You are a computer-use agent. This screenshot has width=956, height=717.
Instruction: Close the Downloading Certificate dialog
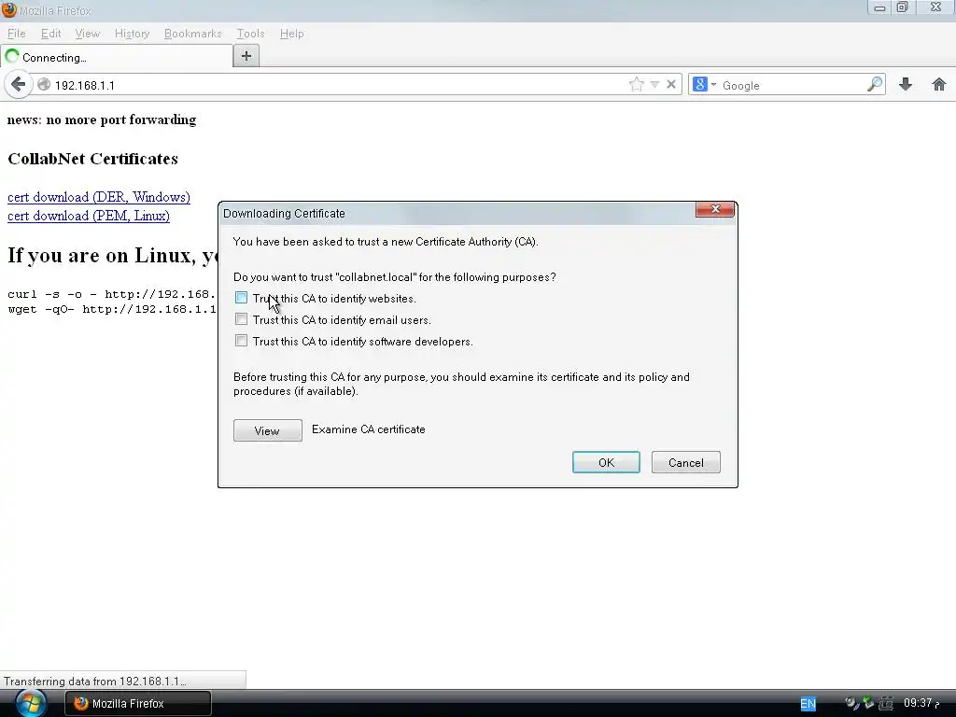[715, 209]
